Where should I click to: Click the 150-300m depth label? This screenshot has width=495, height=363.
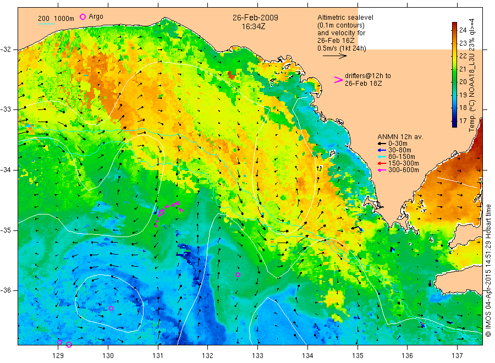(404, 163)
